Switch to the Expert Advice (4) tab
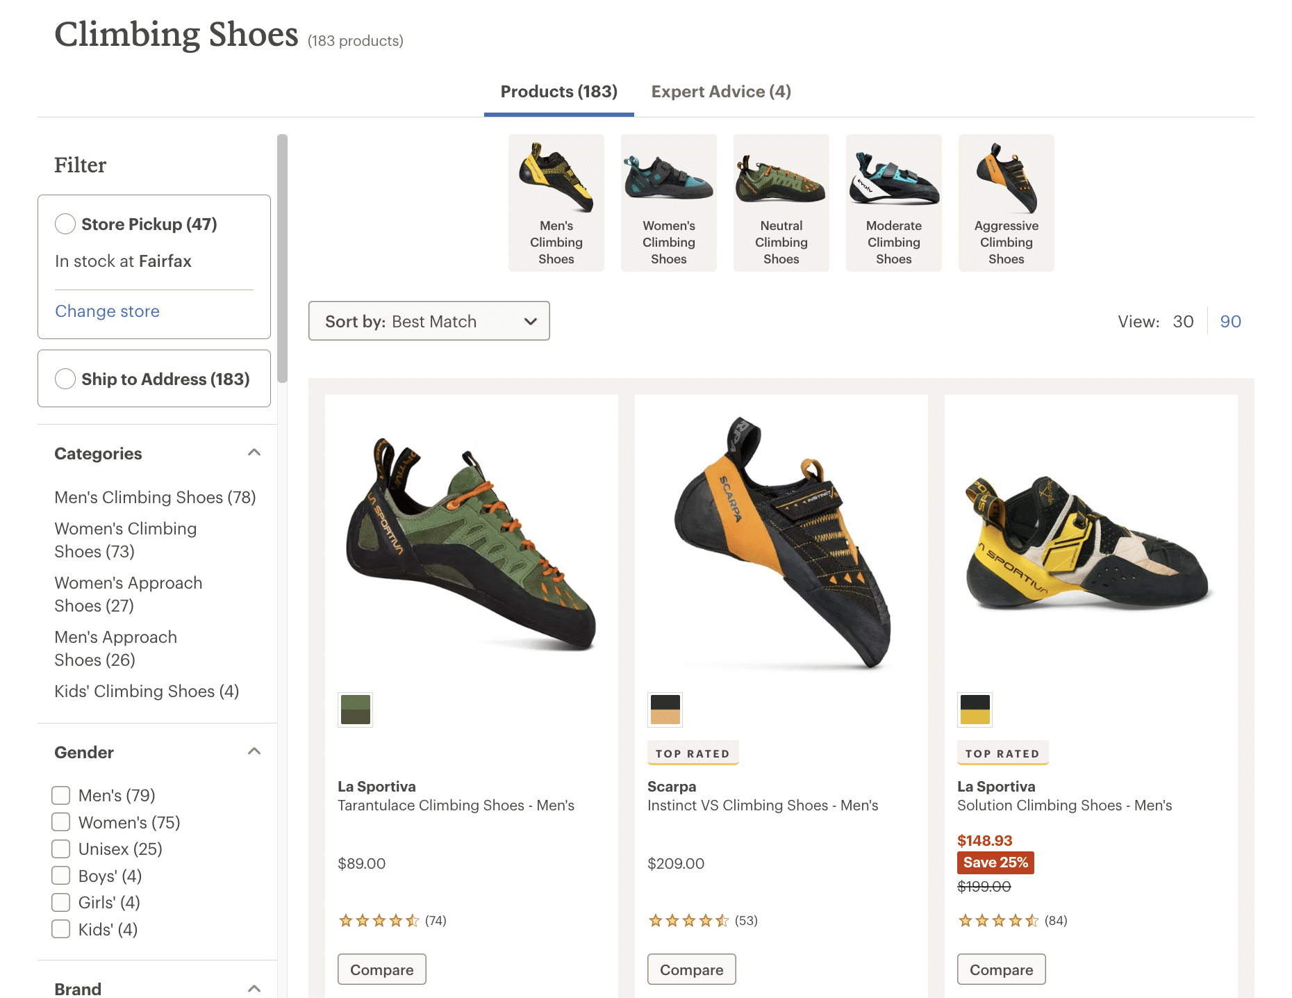This screenshot has height=998, width=1292. point(721,92)
